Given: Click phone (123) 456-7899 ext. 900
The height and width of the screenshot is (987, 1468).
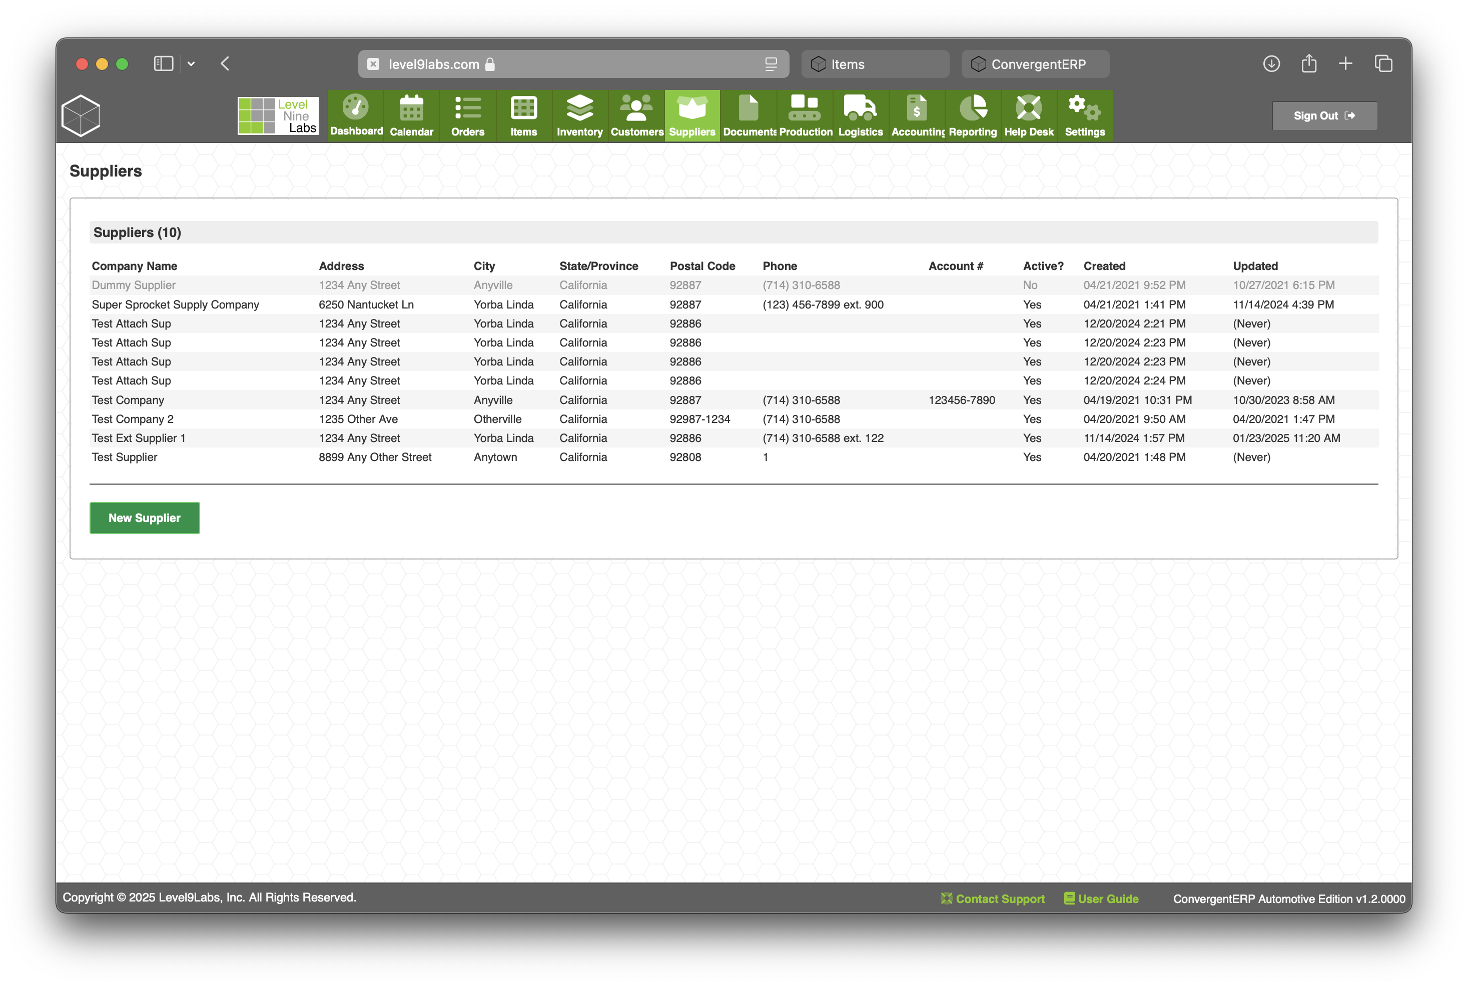Looking at the screenshot, I should [x=823, y=304].
